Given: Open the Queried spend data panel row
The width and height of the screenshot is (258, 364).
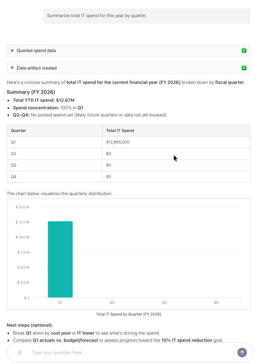Looking at the screenshot, I should tap(129, 50).
